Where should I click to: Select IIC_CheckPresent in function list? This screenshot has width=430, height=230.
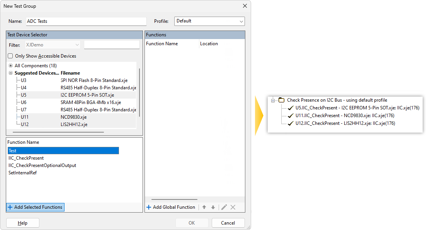point(26,158)
